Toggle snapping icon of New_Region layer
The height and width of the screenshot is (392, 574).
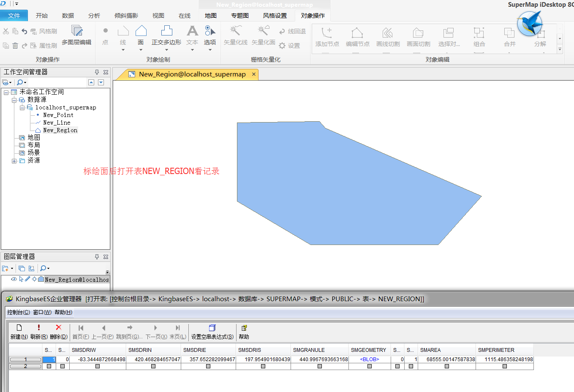(x=34, y=279)
